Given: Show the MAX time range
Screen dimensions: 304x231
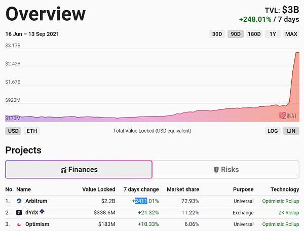Looking at the screenshot, I should 291,34.
